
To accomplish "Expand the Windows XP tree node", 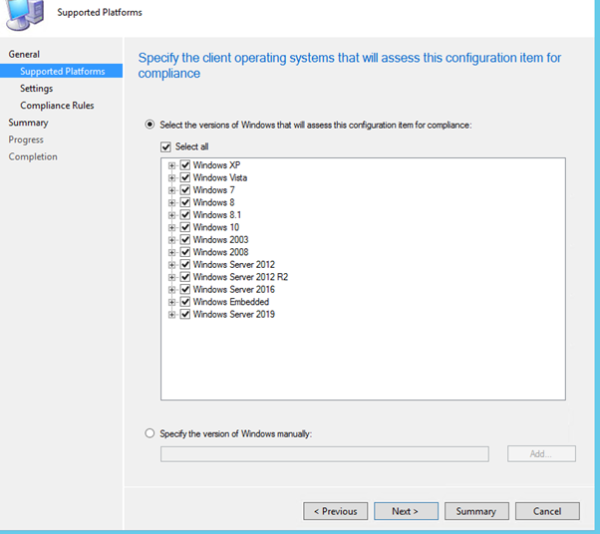I will (171, 165).
